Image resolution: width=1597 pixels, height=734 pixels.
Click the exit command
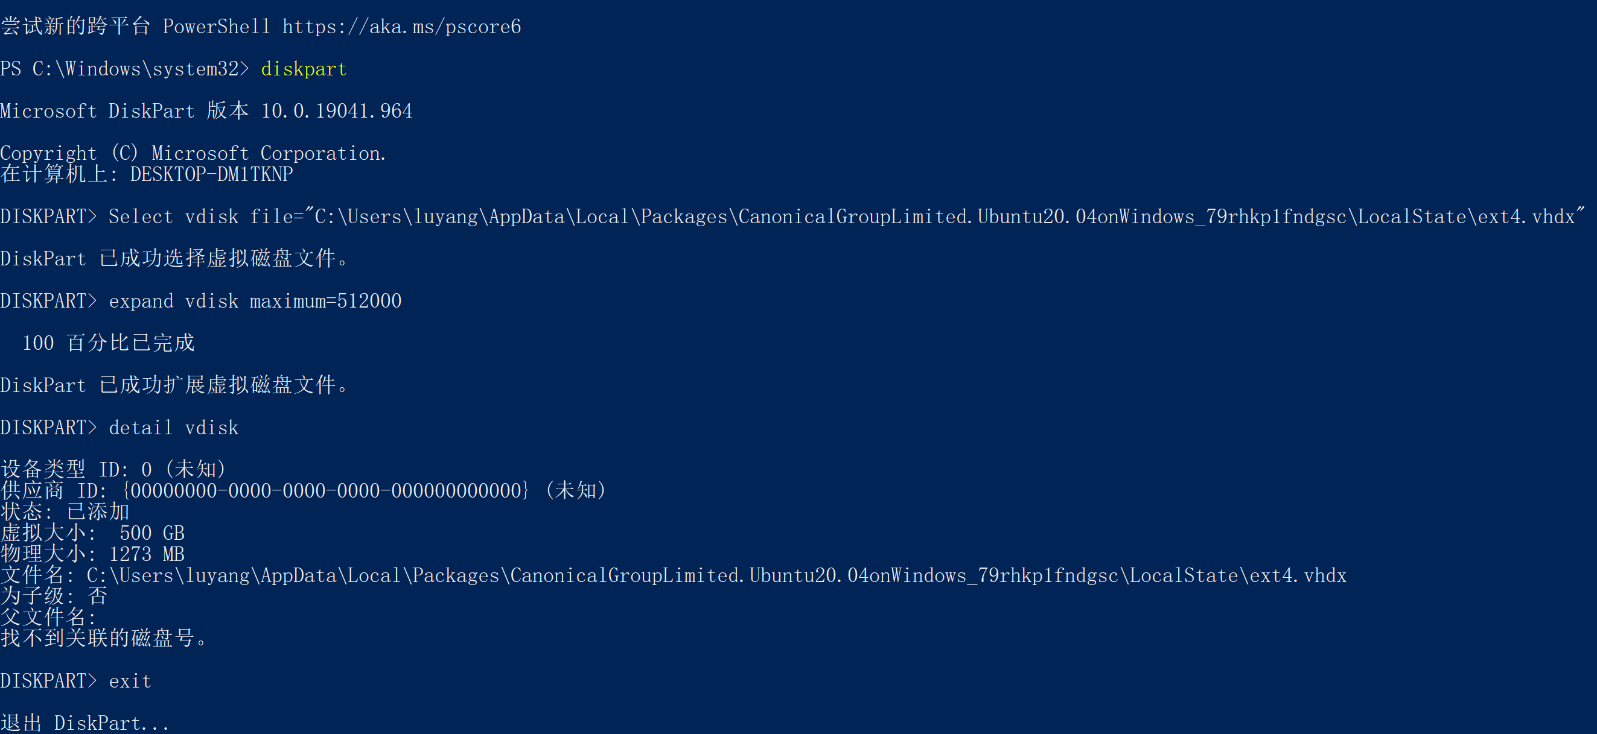tap(130, 681)
